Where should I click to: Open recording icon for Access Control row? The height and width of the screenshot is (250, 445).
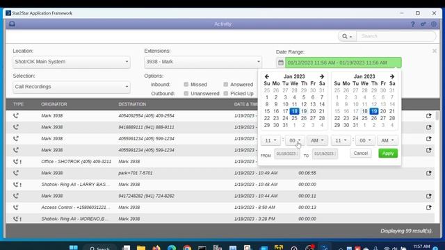(x=428, y=208)
